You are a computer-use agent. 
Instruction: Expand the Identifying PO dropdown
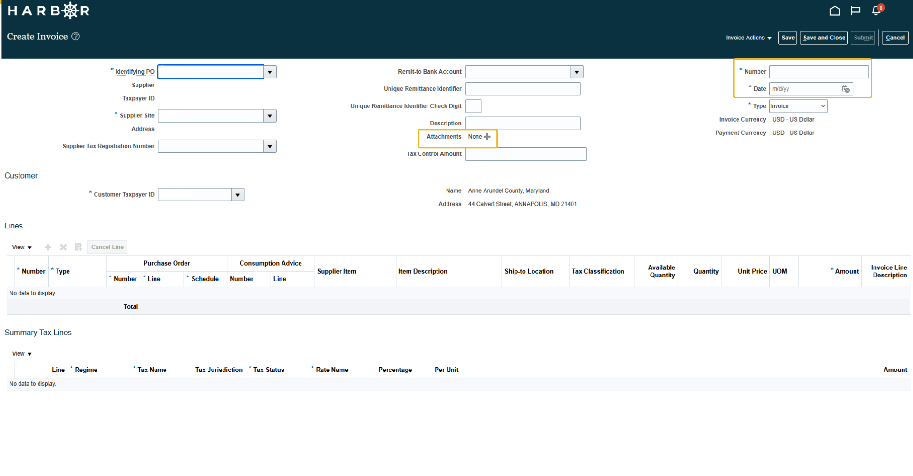tap(270, 72)
